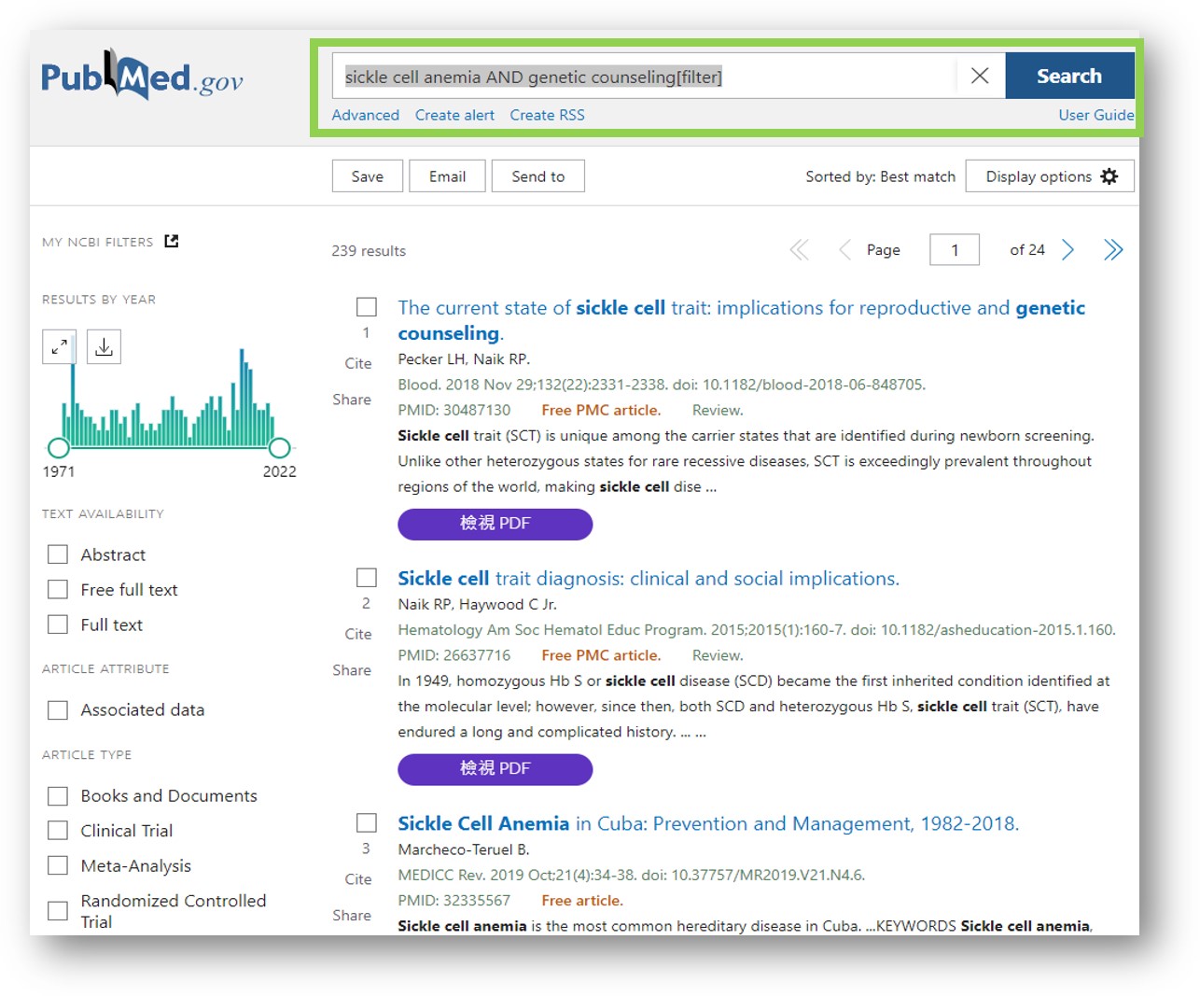Open Display options gear menu
The height and width of the screenshot is (996, 1200).
pyautogui.click(x=1050, y=176)
